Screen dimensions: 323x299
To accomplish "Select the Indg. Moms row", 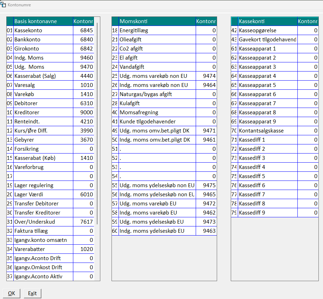I will point(50,57).
